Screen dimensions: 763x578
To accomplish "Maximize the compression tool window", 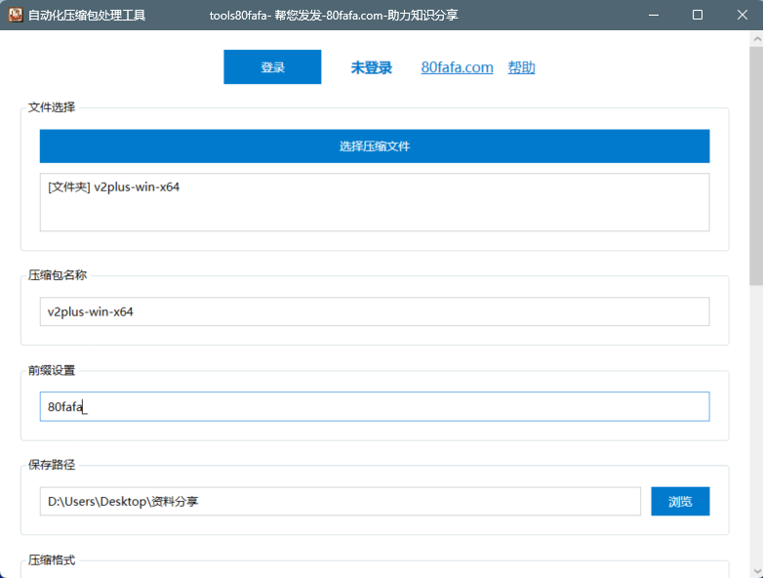I will (697, 16).
